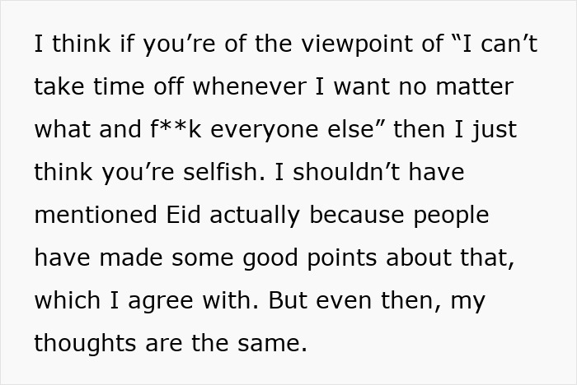577x385 pixels.
Task: Click the word "which" starting the seventh line
Action: tap(68, 301)
